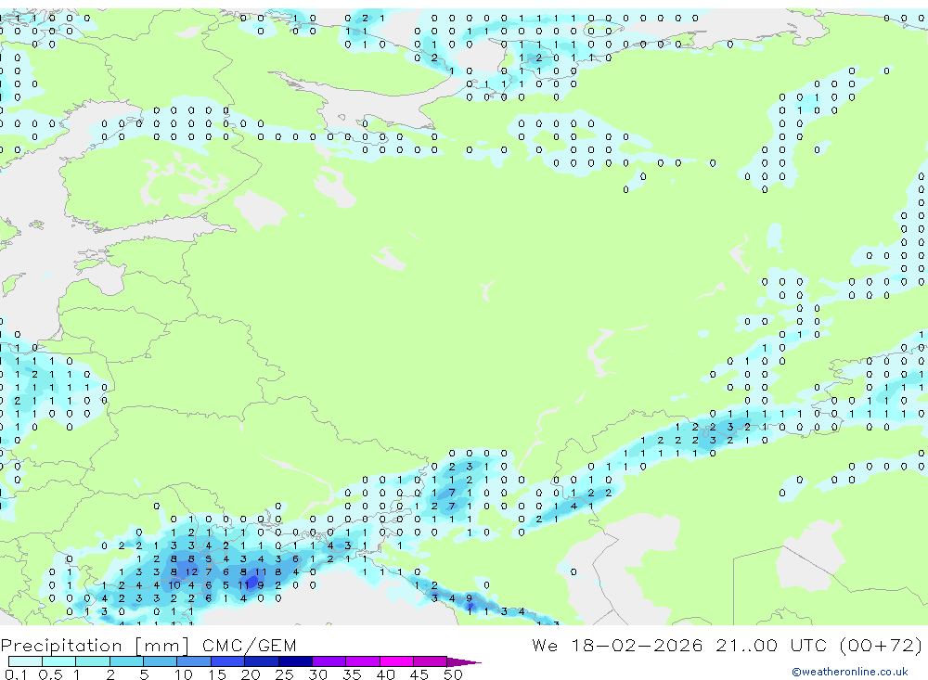Viewport: 928px width, 680px height.
Task: Click the precipitation value '12' on the map
Action: 191,571
